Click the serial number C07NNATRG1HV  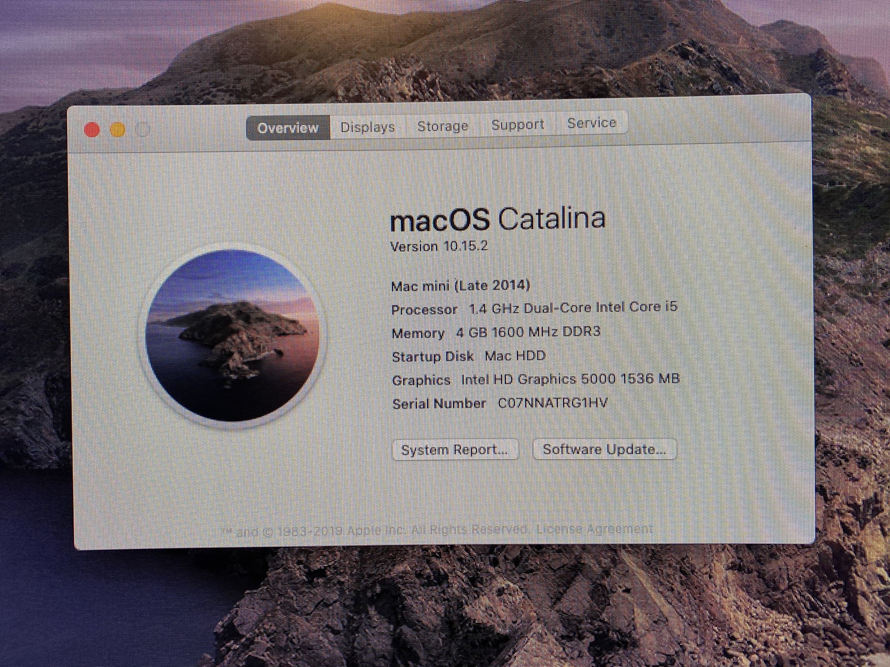552,403
